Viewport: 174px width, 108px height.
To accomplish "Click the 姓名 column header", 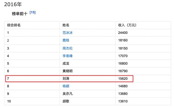I will 66,25.
